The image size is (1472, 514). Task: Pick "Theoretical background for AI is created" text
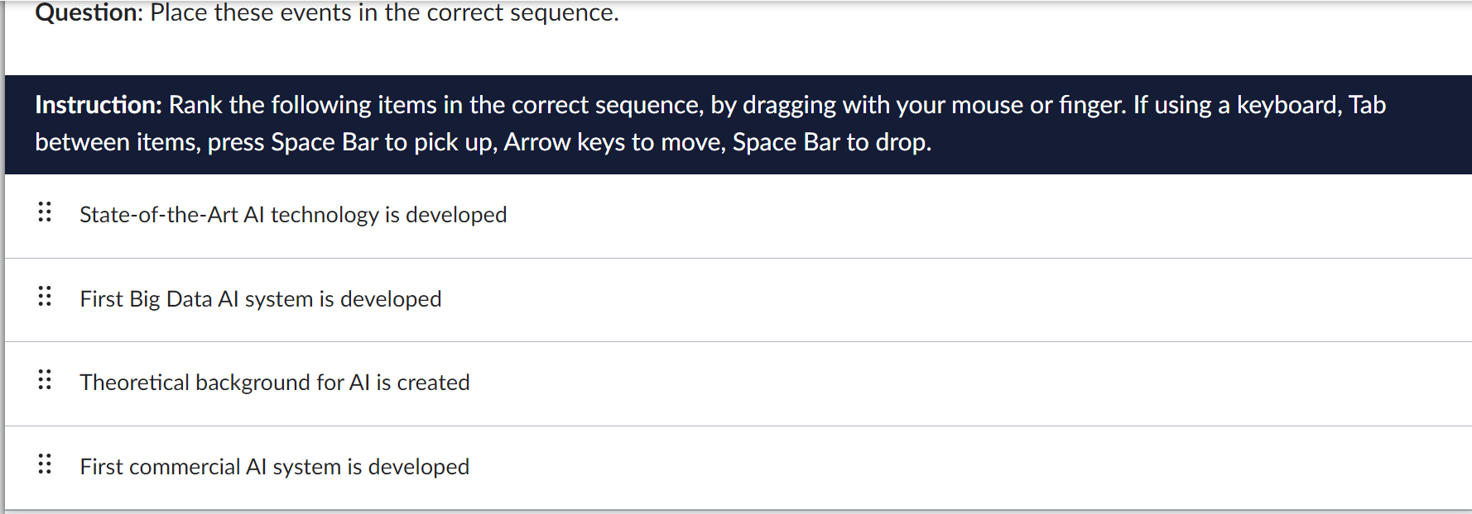[x=274, y=383]
